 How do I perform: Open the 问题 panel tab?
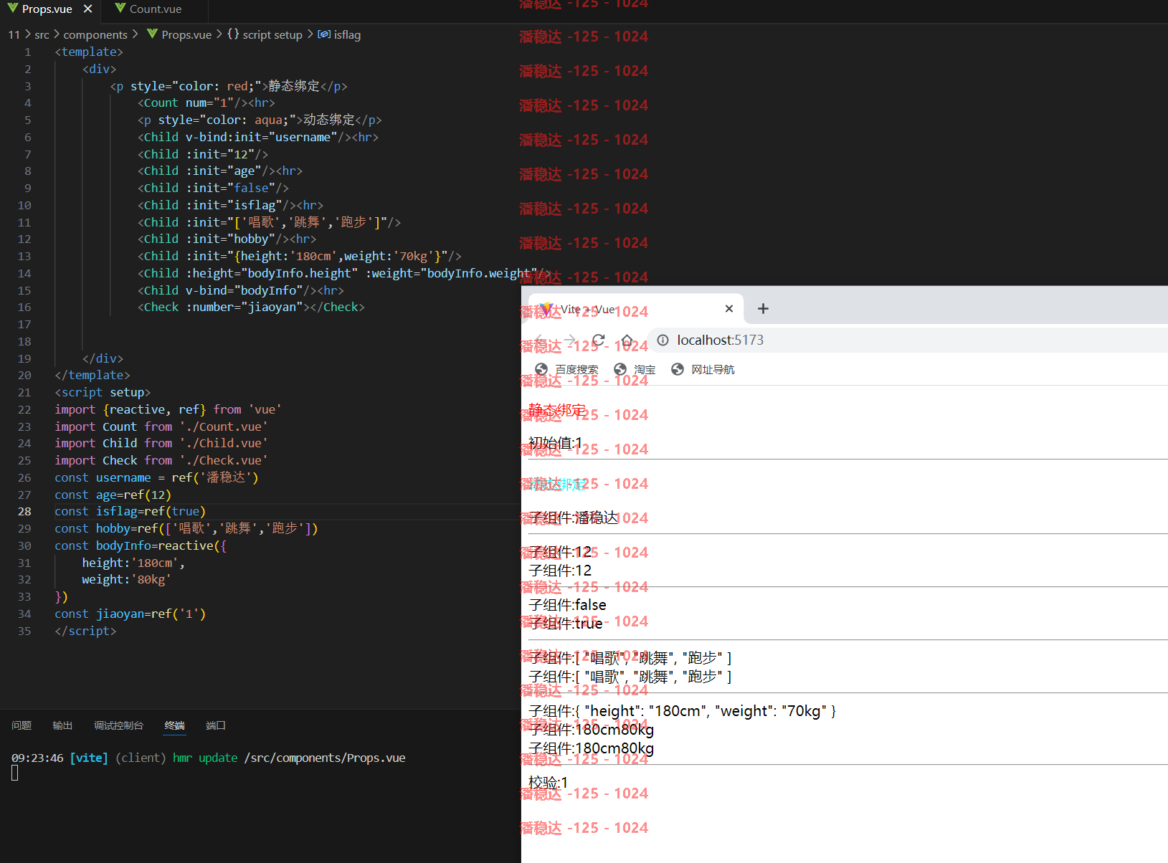(x=22, y=725)
